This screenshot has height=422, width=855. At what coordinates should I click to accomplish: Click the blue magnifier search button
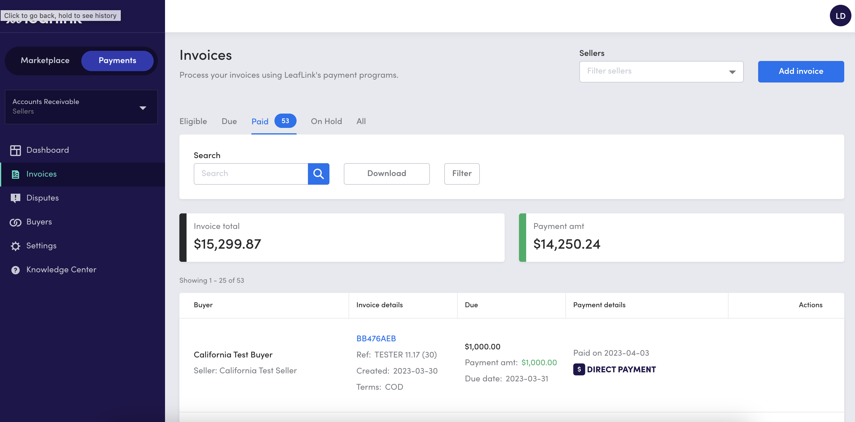click(x=318, y=174)
